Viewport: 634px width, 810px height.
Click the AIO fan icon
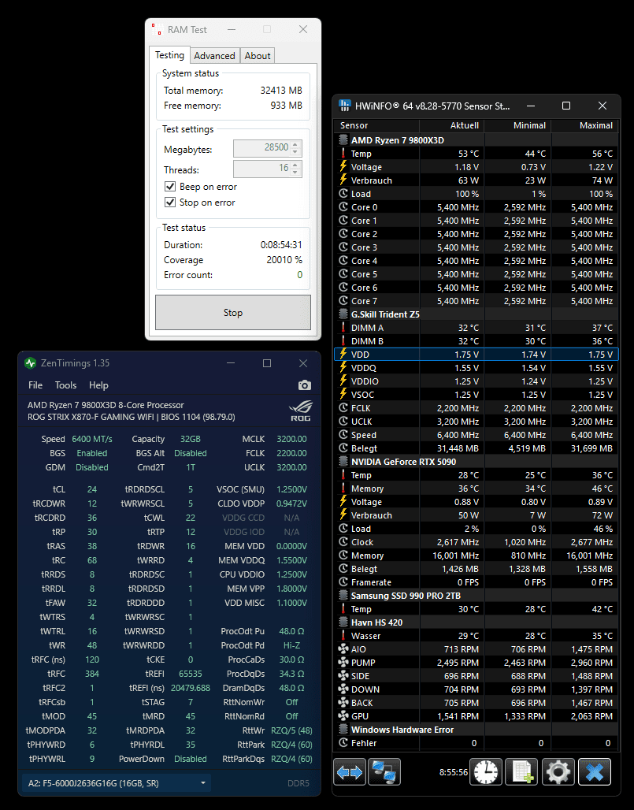pos(343,648)
